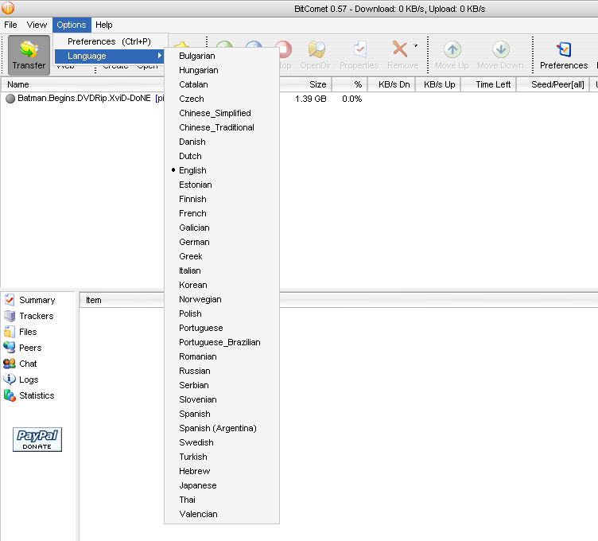Click the red Remove X icon
The image size is (598, 541).
[x=399, y=49]
